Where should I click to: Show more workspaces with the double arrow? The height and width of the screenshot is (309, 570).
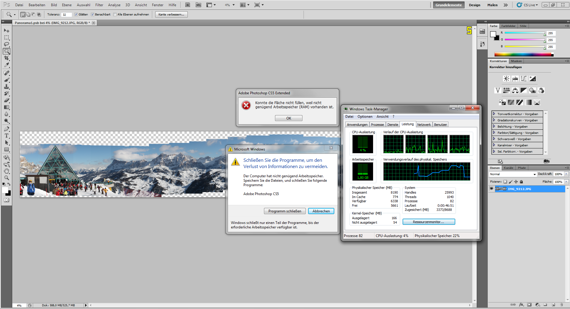506,5
